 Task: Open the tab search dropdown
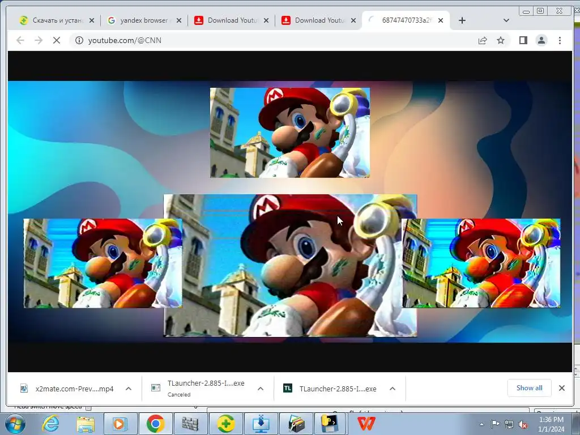(506, 20)
